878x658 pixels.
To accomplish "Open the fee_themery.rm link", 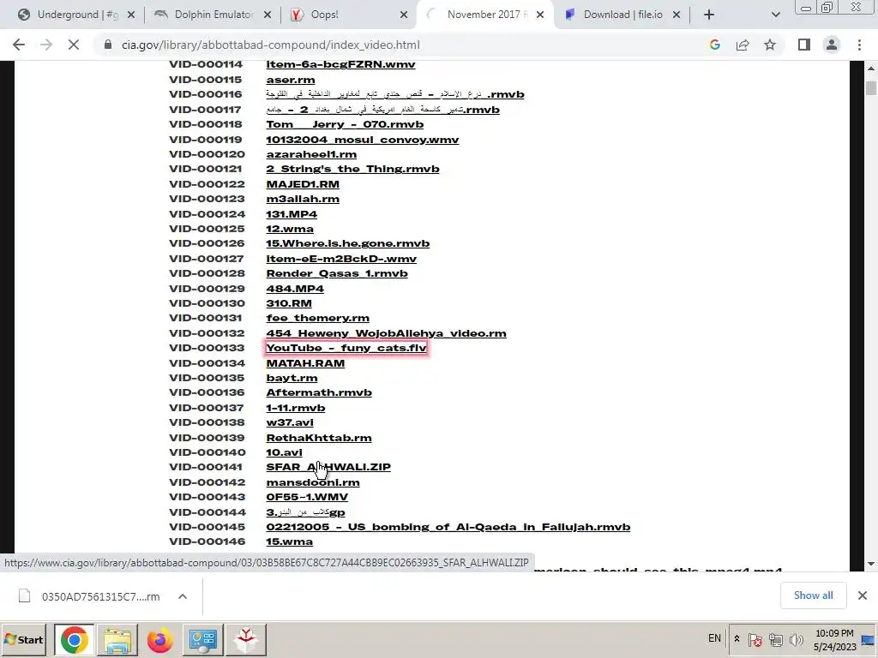I will (x=317, y=319).
